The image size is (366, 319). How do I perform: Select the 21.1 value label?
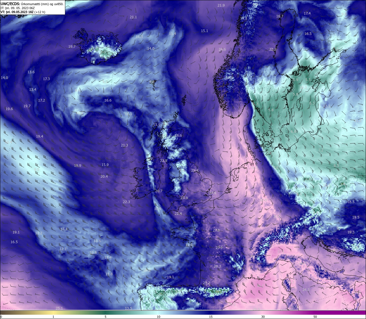point(133,17)
